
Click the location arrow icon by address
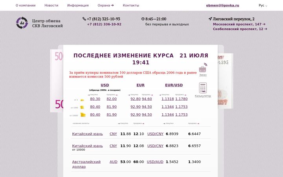pyautogui.click(x=210, y=19)
